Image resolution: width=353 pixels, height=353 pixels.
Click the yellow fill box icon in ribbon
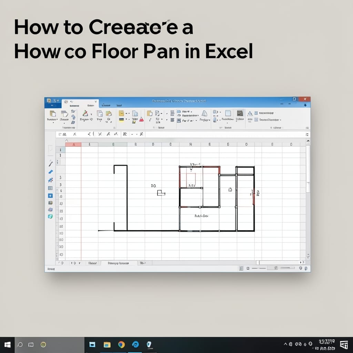point(121,113)
